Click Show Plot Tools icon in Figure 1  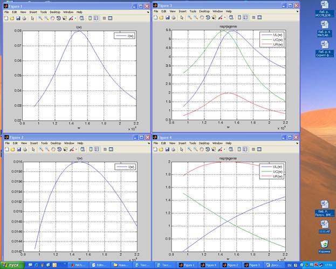[110, 18]
